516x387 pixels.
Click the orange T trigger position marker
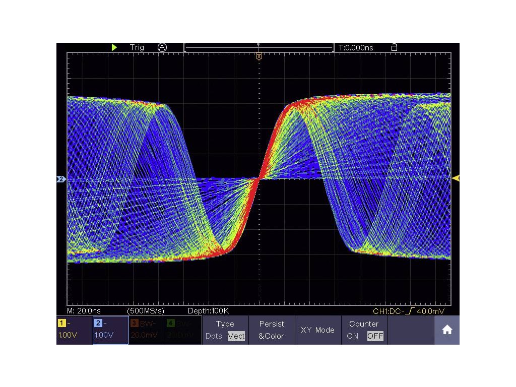259,56
